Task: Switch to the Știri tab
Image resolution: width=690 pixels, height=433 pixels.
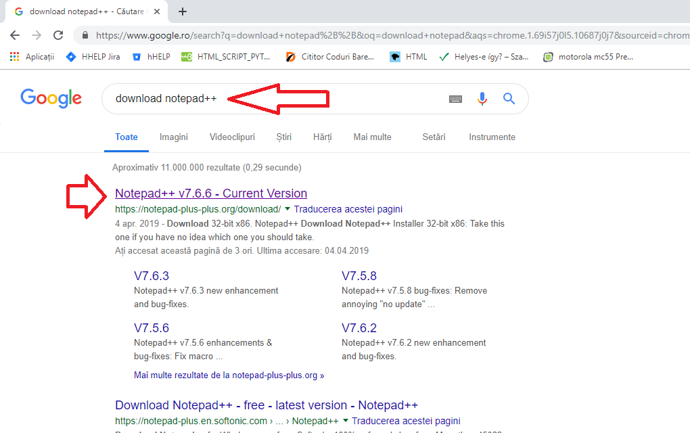Action: pos(284,137)
